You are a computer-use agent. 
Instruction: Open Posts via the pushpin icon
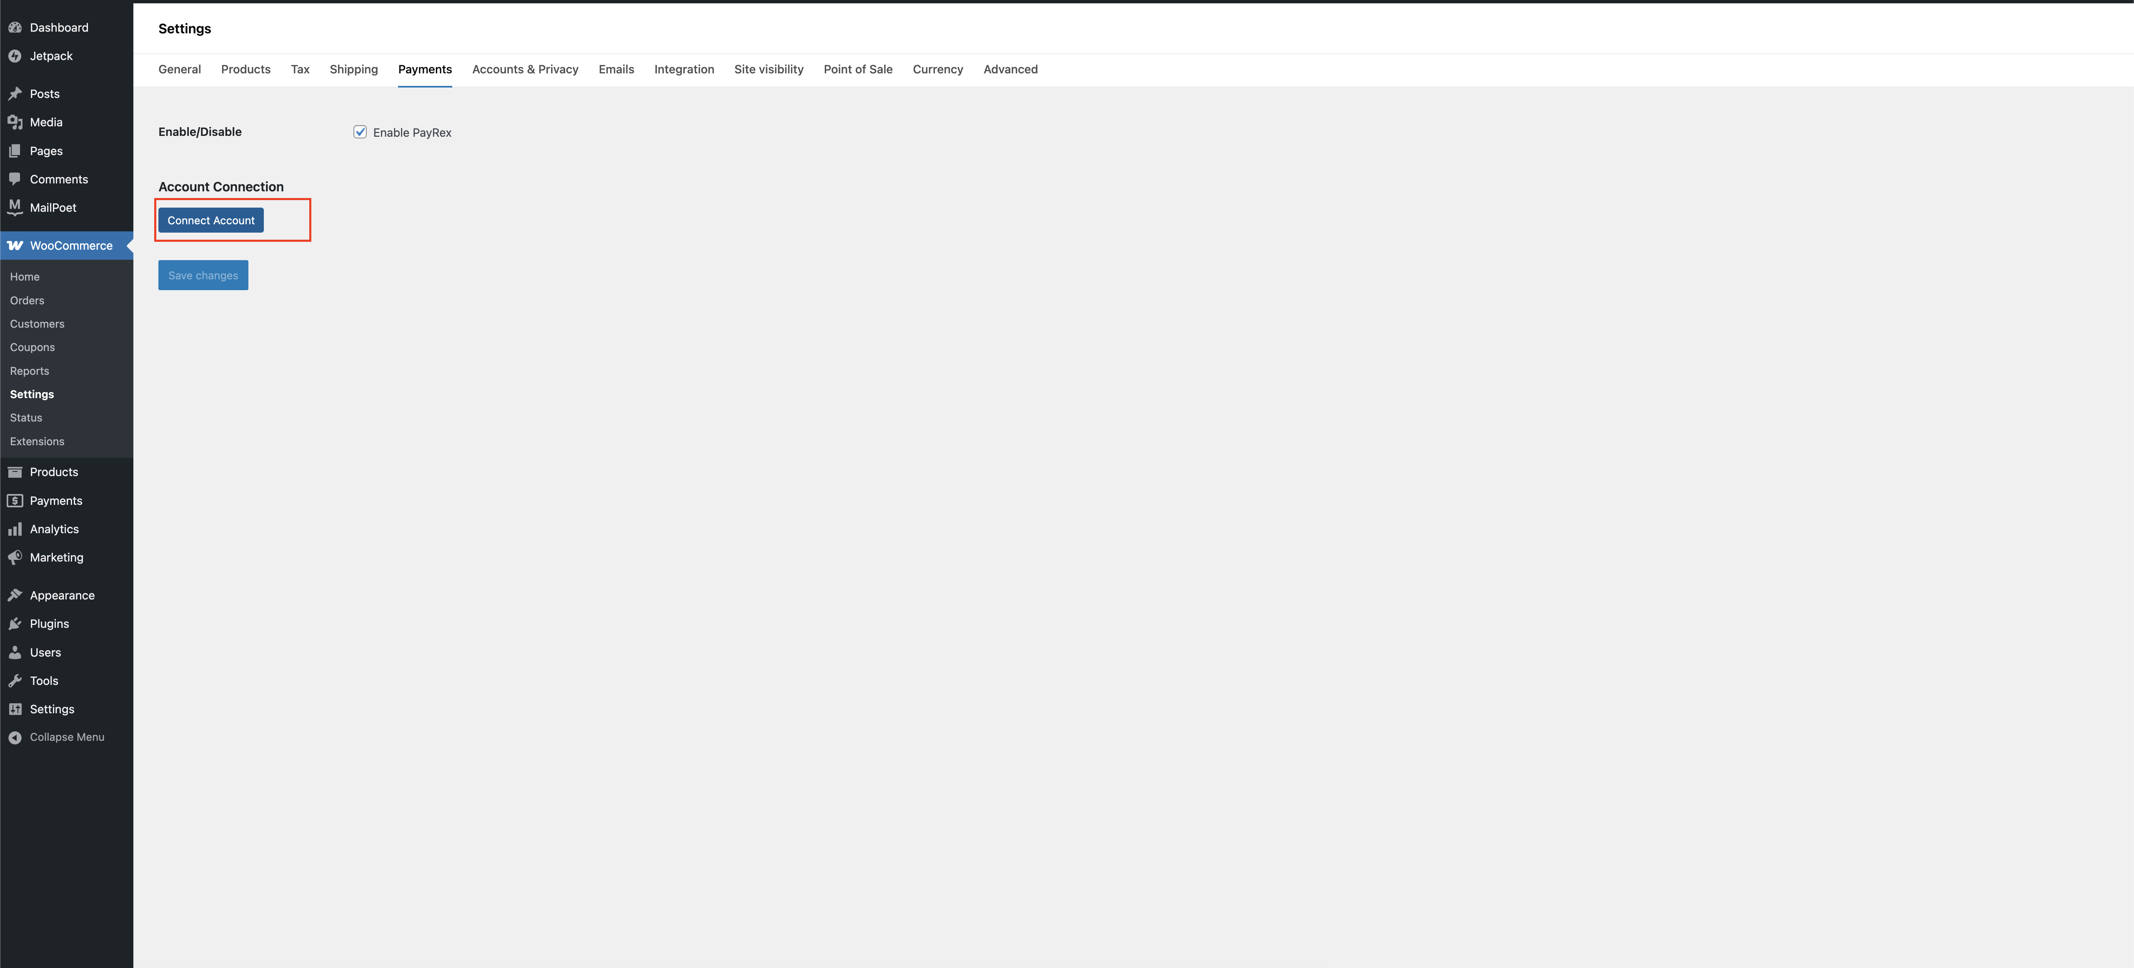(x=16, y=94)
